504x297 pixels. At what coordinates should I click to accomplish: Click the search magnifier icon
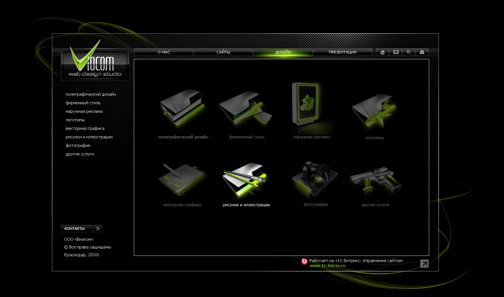(409, 52)
